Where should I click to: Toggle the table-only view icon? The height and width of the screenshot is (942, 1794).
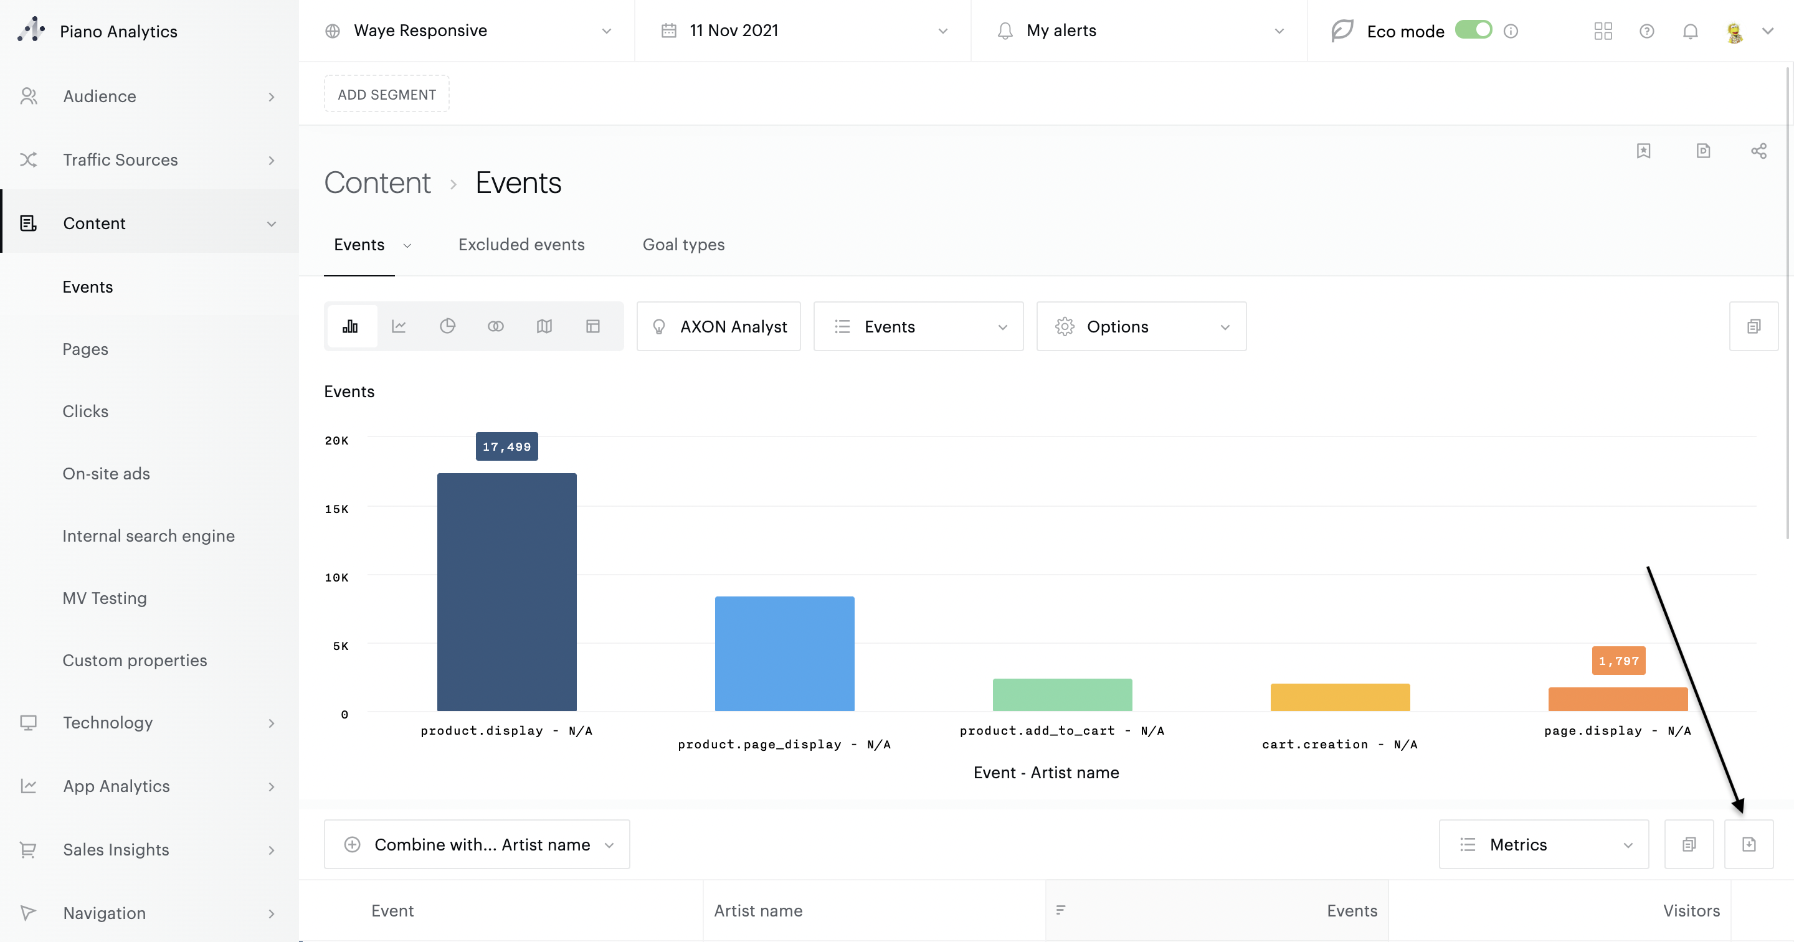coord(592,326)
